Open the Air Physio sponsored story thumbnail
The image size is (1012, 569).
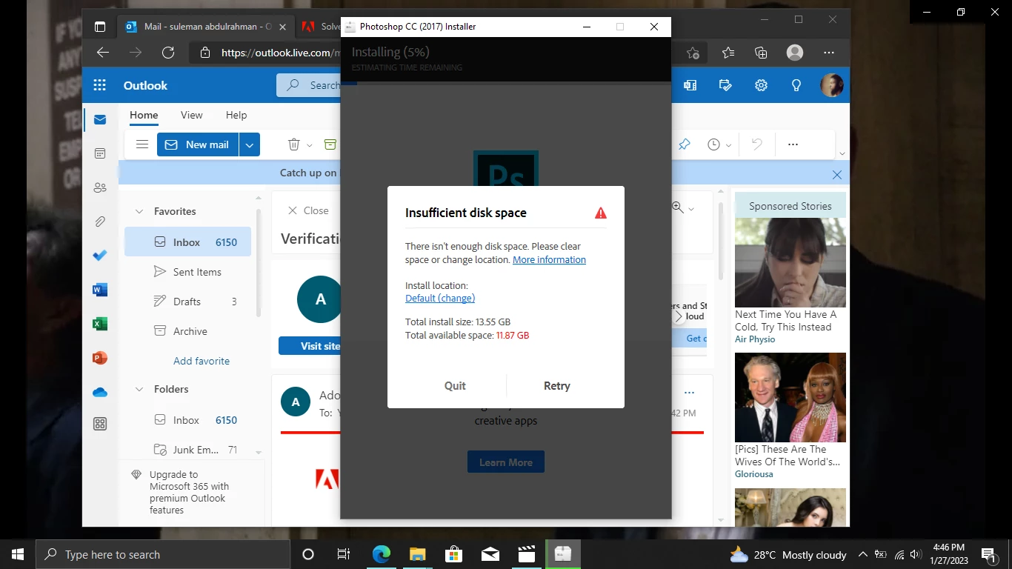[x=790, y=263]
